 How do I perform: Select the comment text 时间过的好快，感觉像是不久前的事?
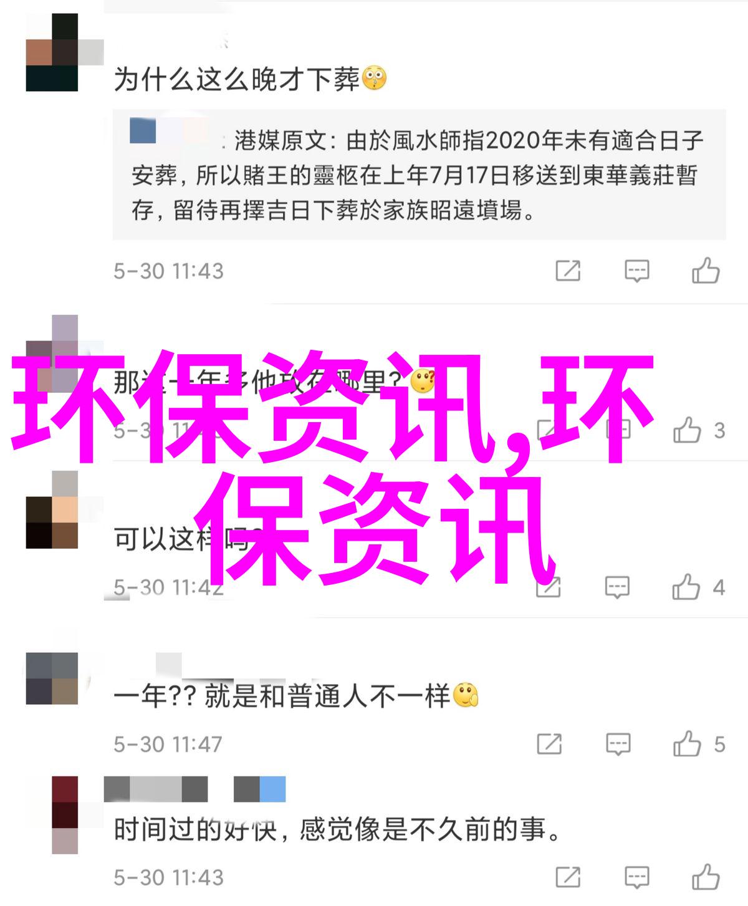tap(337, 830)
